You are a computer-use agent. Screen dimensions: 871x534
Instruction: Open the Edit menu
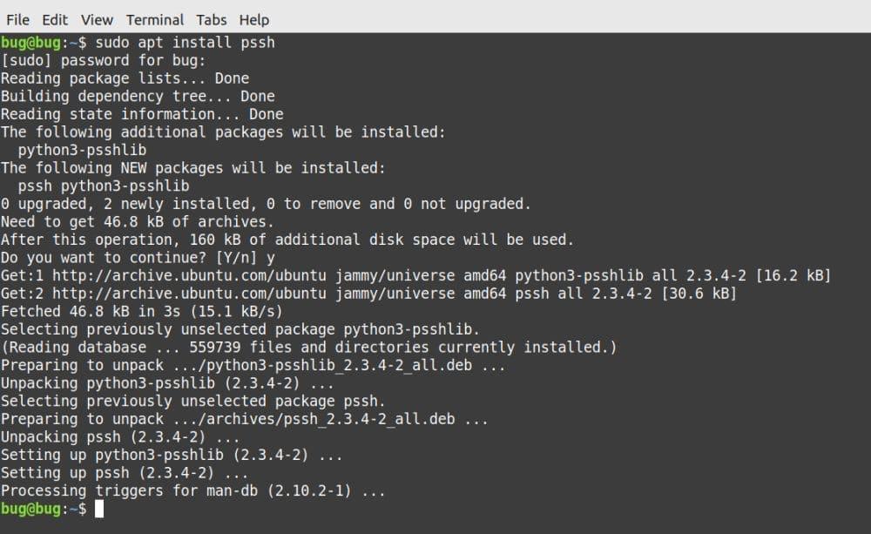[55, 19]
